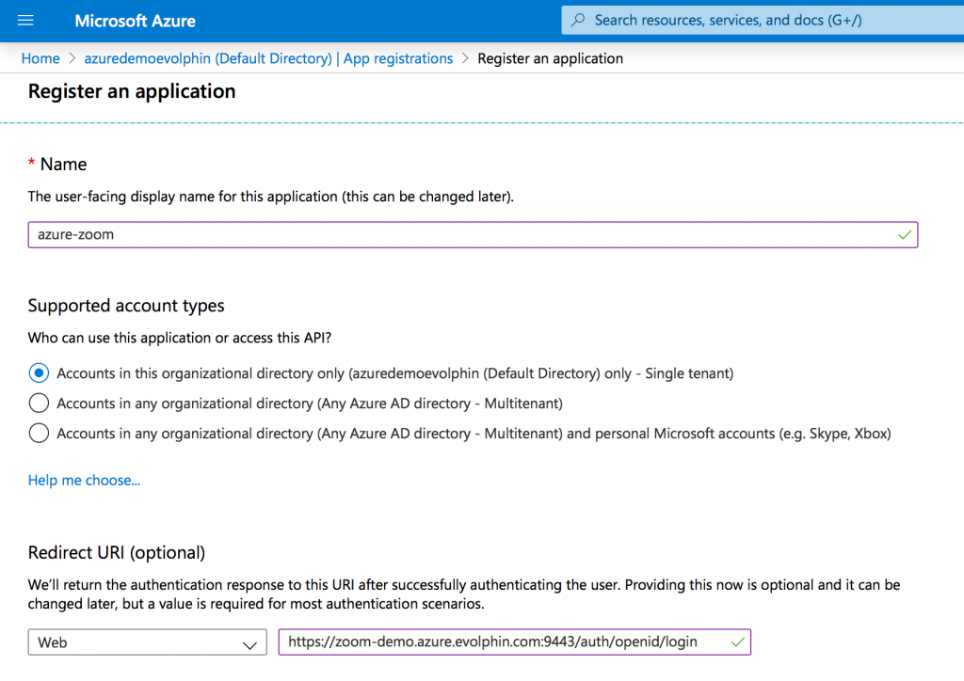Open the hamburger portal menu
Image resolution: width=964 pixels, height=681 pixels.
pyautogui.click(x=25, y=21)
